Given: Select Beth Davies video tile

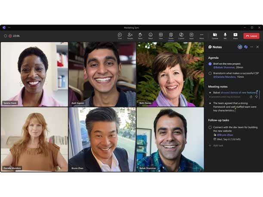Looking at the screenshot, I should click(x=170, y=74).
